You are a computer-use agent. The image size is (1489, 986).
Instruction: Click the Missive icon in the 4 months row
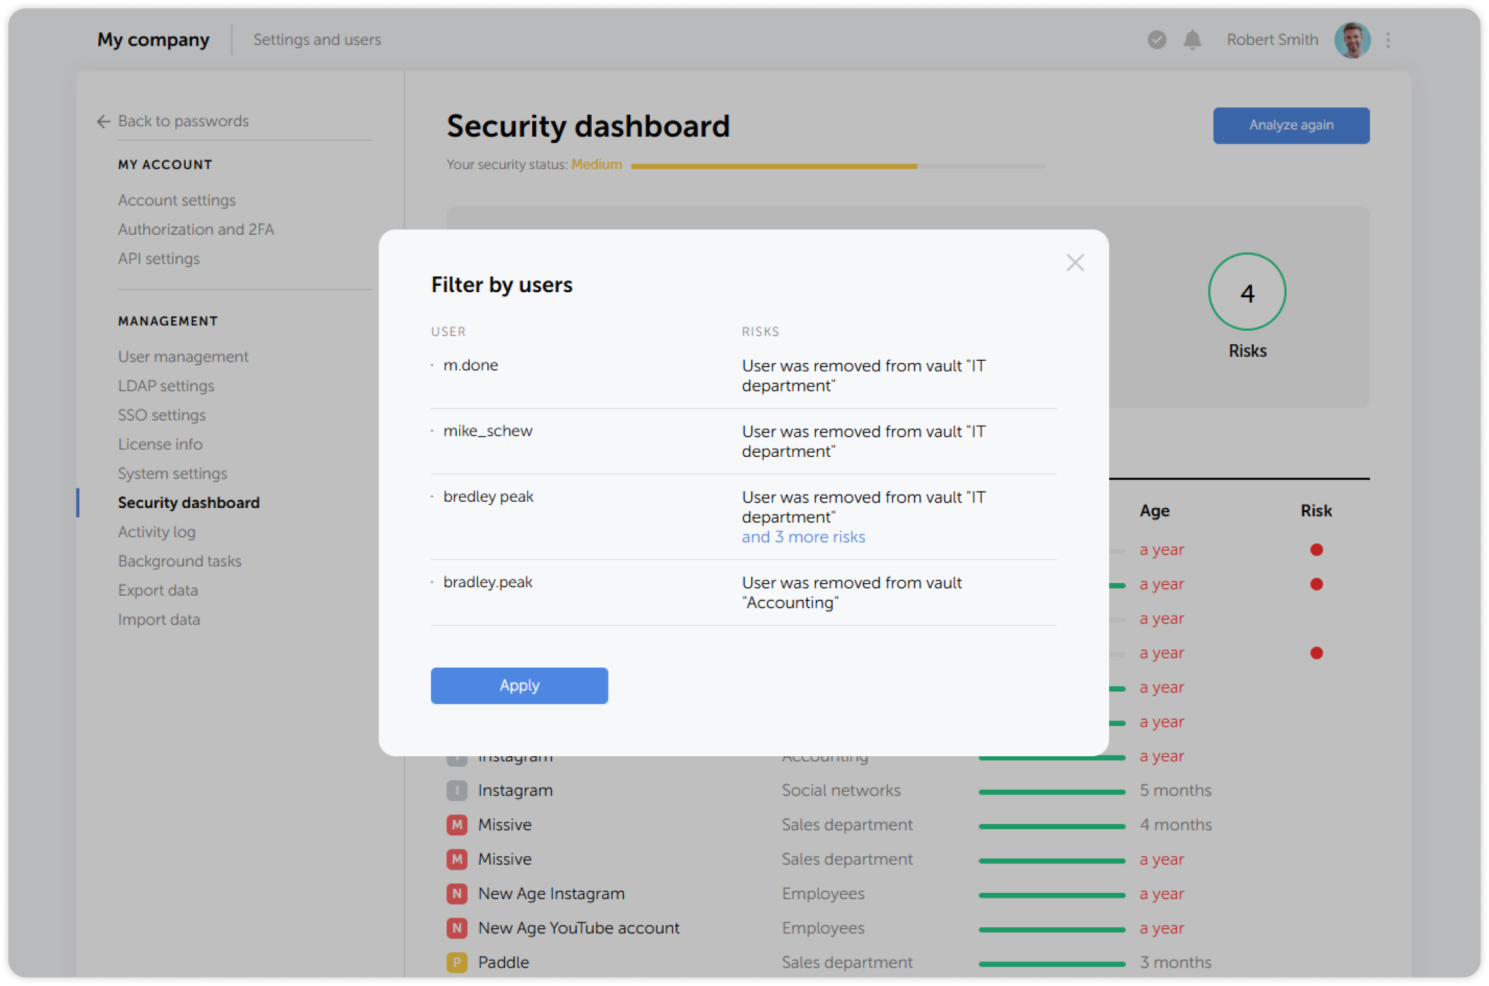tap(457, 825)
